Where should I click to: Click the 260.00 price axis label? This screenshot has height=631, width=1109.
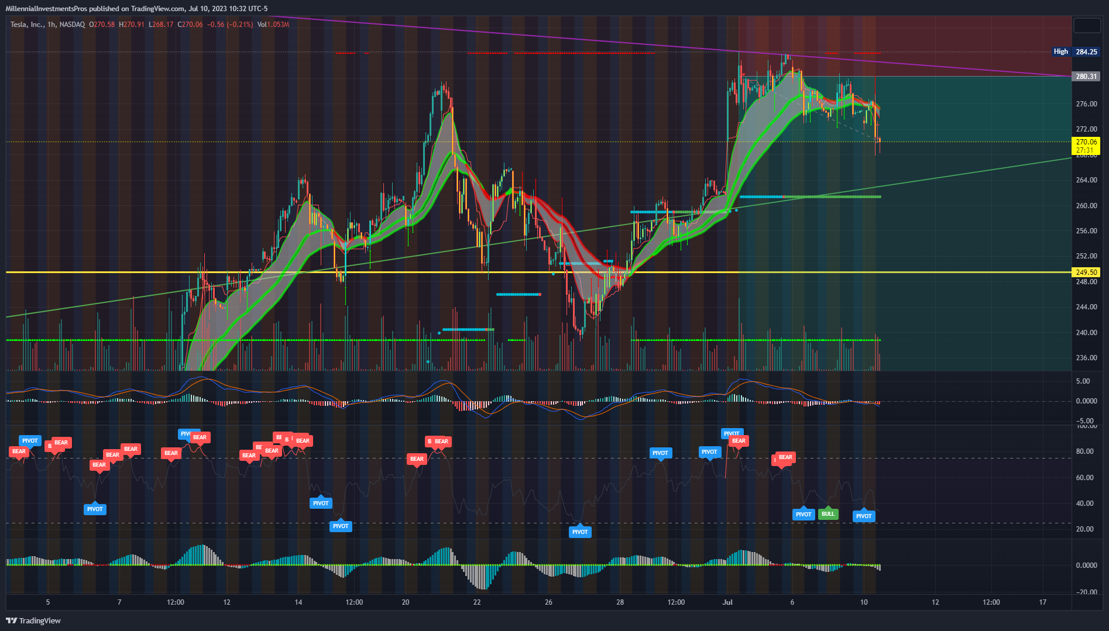(1086, 206)
